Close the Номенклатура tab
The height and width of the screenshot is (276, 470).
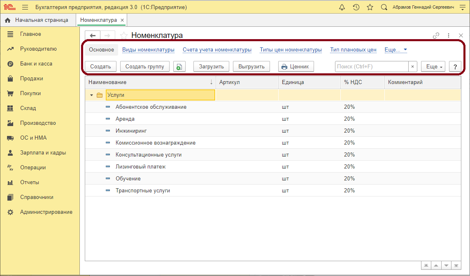point(122,20)
